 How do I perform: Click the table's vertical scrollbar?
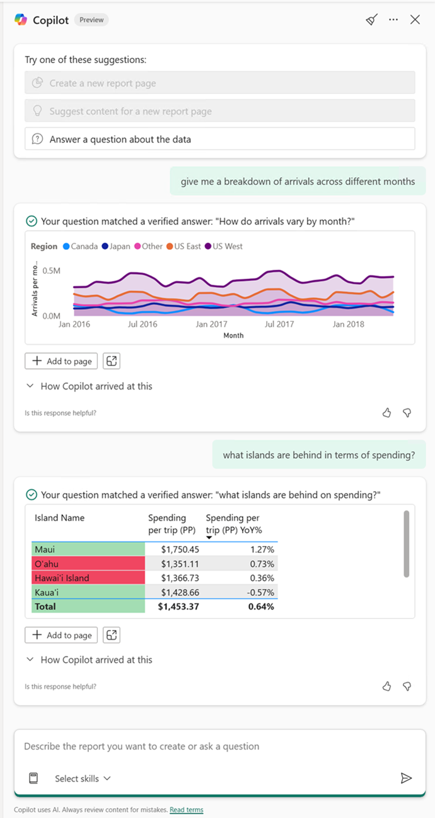pyautogui.click(x=407, y=543)
